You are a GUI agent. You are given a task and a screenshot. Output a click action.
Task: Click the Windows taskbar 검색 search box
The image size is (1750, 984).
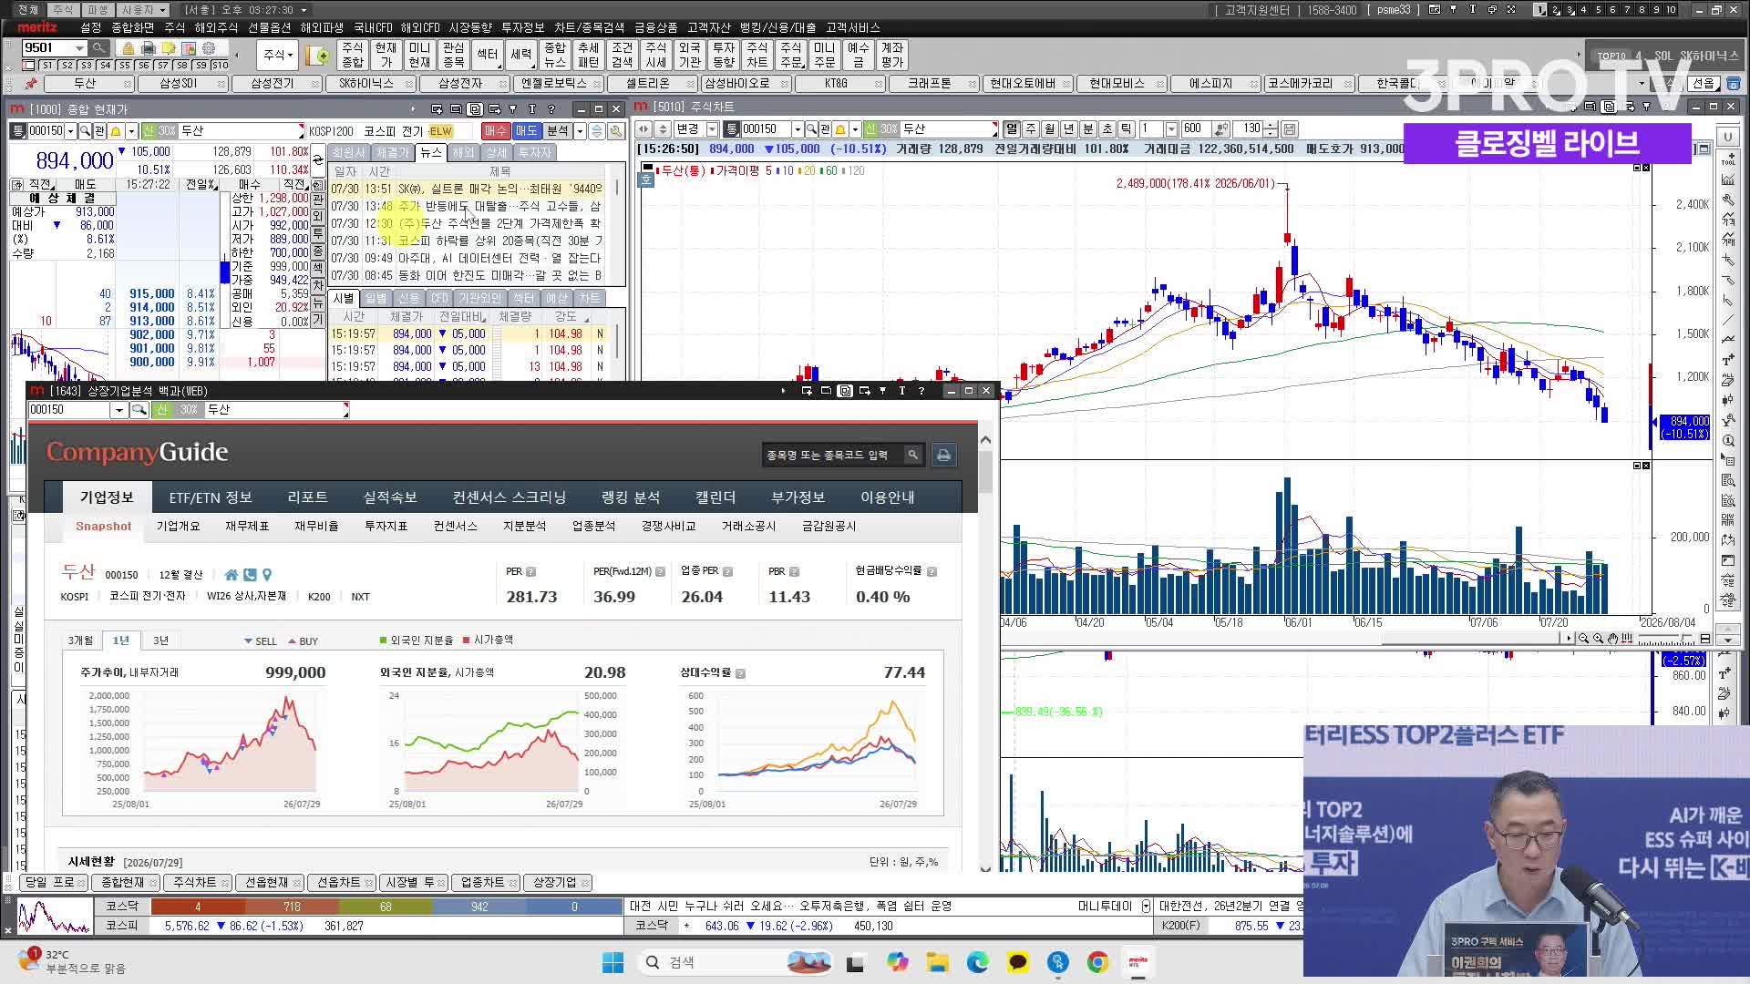click(x=736, y=962)
